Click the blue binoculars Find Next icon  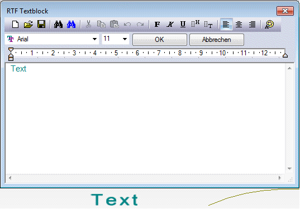point(71,25)
